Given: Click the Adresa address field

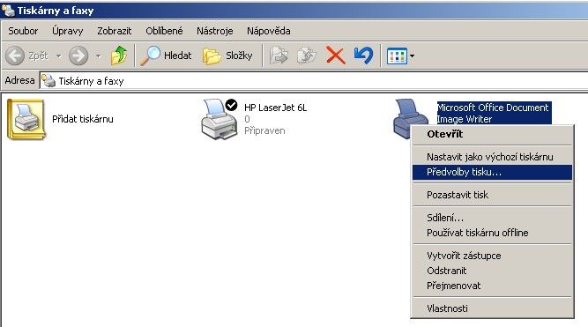Looking at the screenshot, I should click(x=314, y=80).
